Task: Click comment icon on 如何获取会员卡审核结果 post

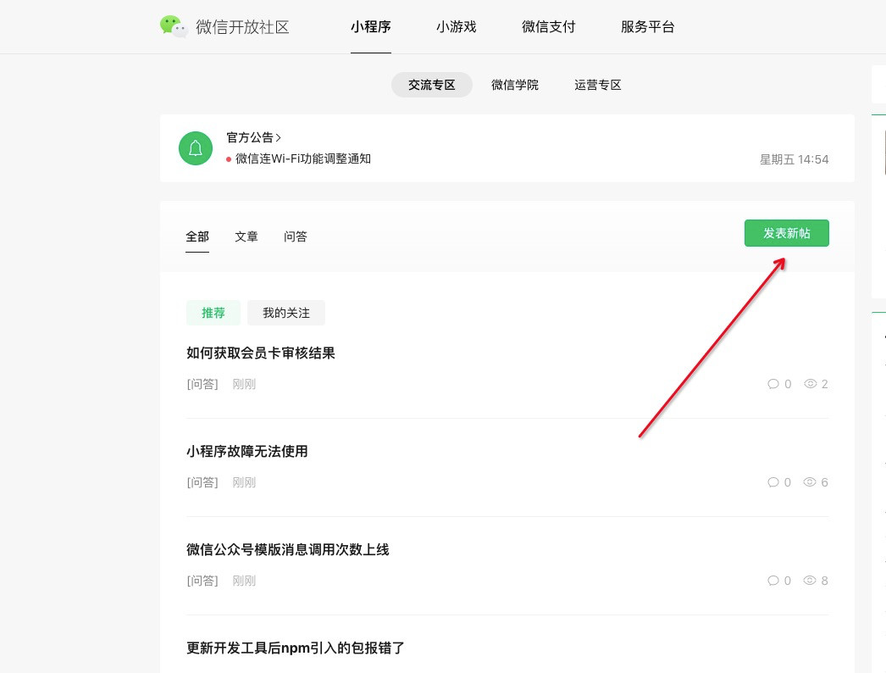Action: click(773, 384)
